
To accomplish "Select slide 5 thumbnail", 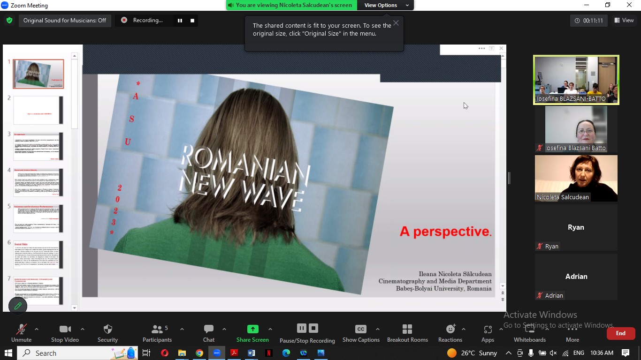I will (x=38, y=218).
